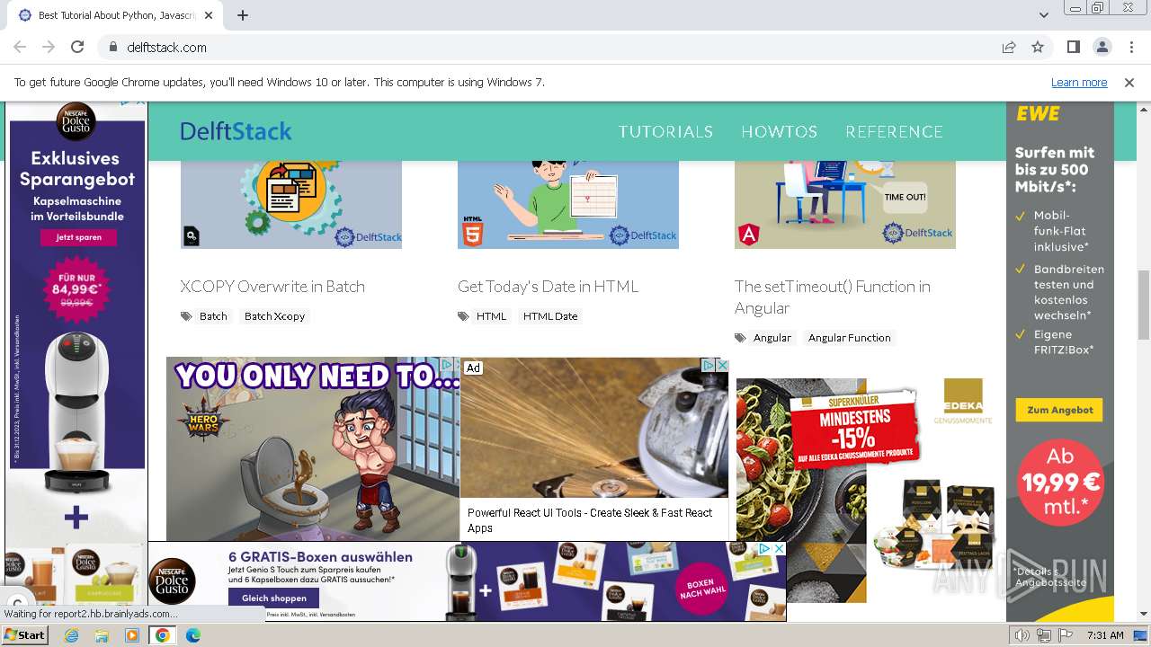
Task: Close the bottom Dolce Gusto banner ad
Action: [779, 548]
